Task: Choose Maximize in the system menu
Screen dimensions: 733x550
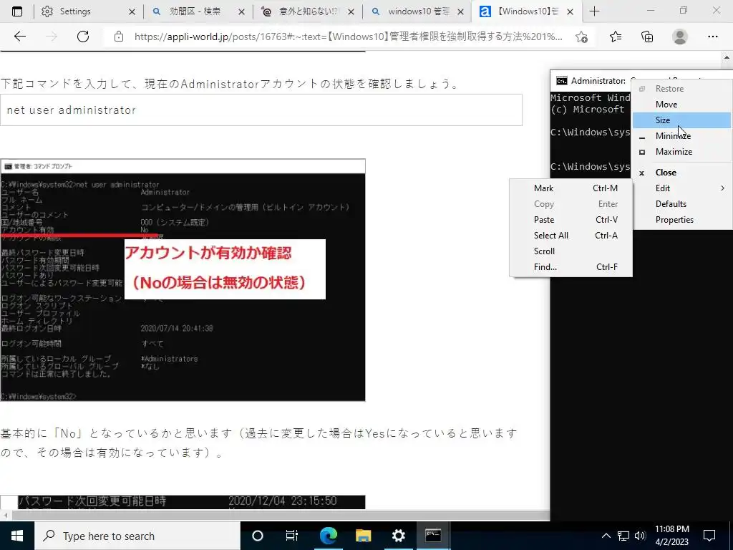Action: click(x=681, y=152)
